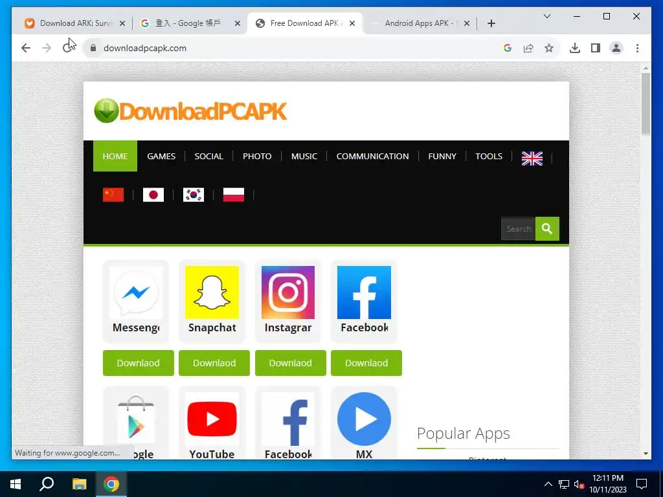
Task: Open the Windows Start menu
Action: (16, 484)
